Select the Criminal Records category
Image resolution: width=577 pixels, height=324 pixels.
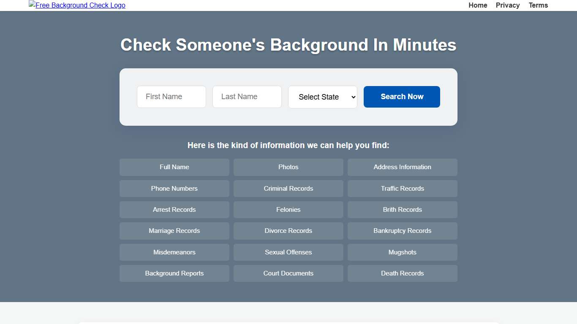(288, 189)
